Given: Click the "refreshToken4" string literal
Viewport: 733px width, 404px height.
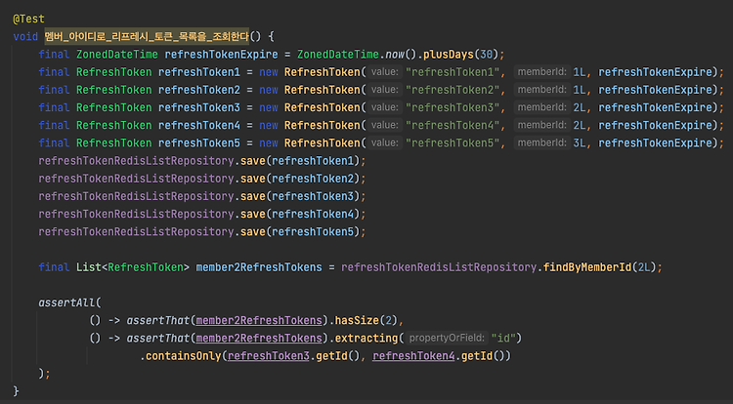Looking at the screenshot, I should (453, 126).
